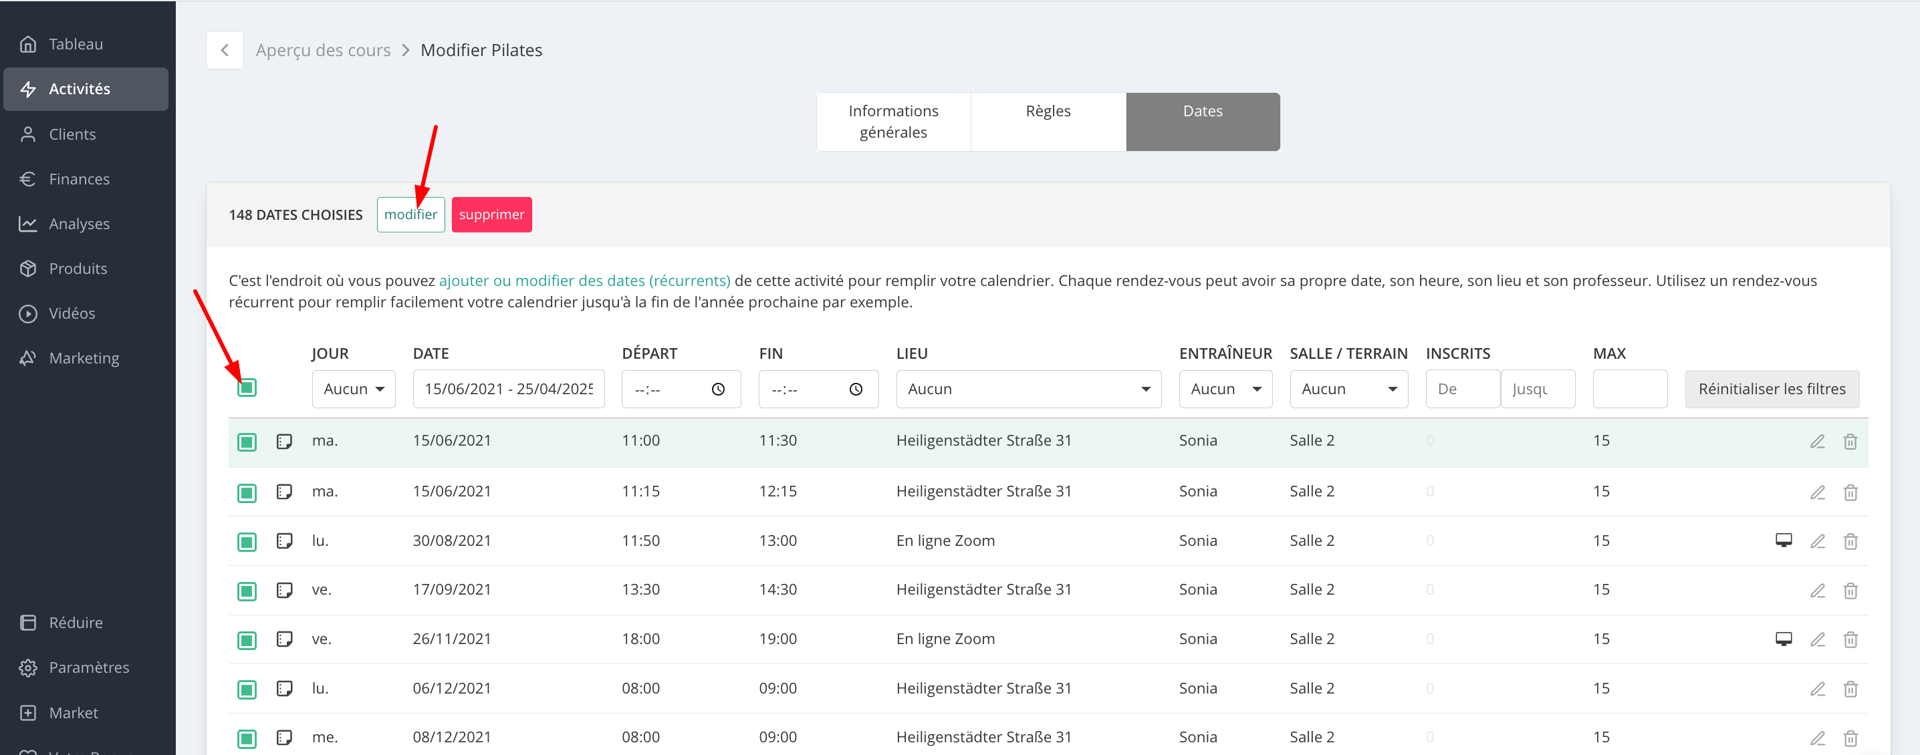The image size is (1920, 755).
Task: Click the ajouter ou modifier des dates link
Action: point(584,281)
